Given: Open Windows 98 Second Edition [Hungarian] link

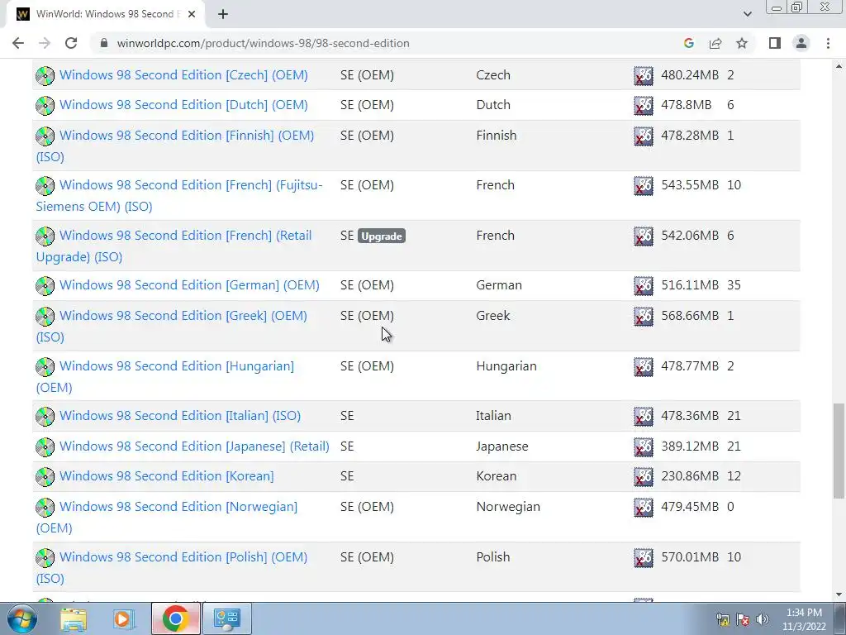Looking at the screenshot, I should click(x=165, y=376).
